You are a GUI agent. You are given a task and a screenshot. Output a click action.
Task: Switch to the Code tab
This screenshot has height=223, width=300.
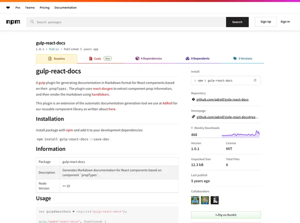click(x=100, y=59)
